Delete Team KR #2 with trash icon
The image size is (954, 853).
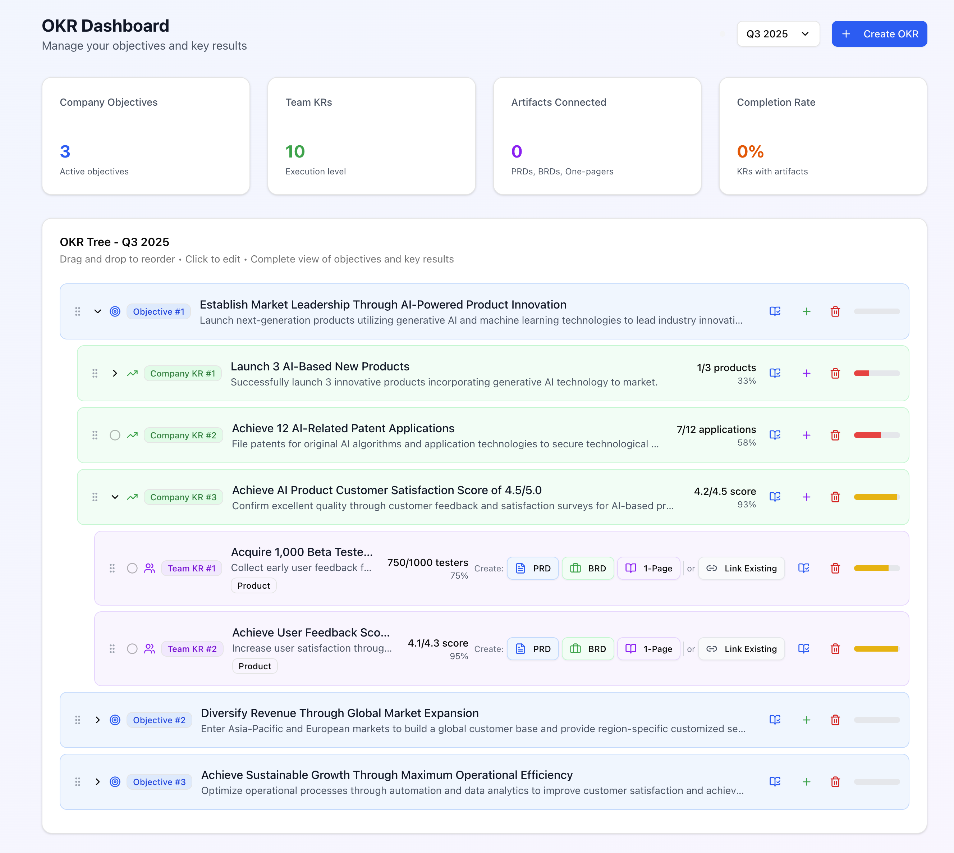point(835,649)
